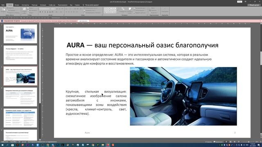Image resolution: width=262 pixels, height=147 pixels.
Task: Open the Windows Start menu
Action: [2, 145]
